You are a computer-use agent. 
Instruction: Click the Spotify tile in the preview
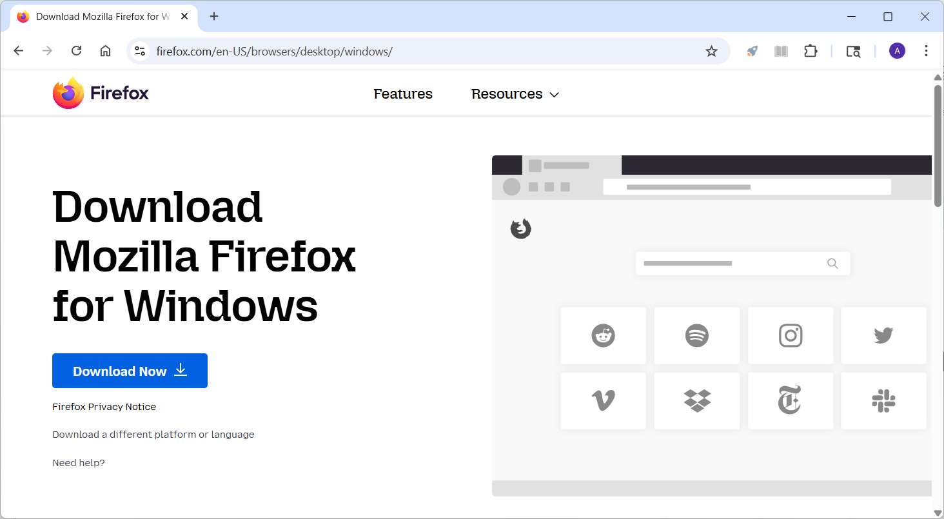pos(696,335)
